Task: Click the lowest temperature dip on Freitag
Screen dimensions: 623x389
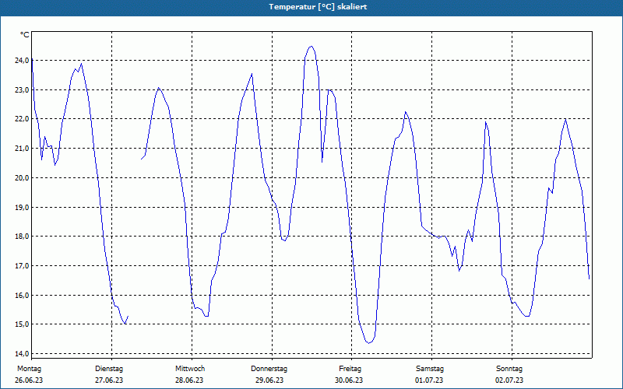Action: point(368,343)
